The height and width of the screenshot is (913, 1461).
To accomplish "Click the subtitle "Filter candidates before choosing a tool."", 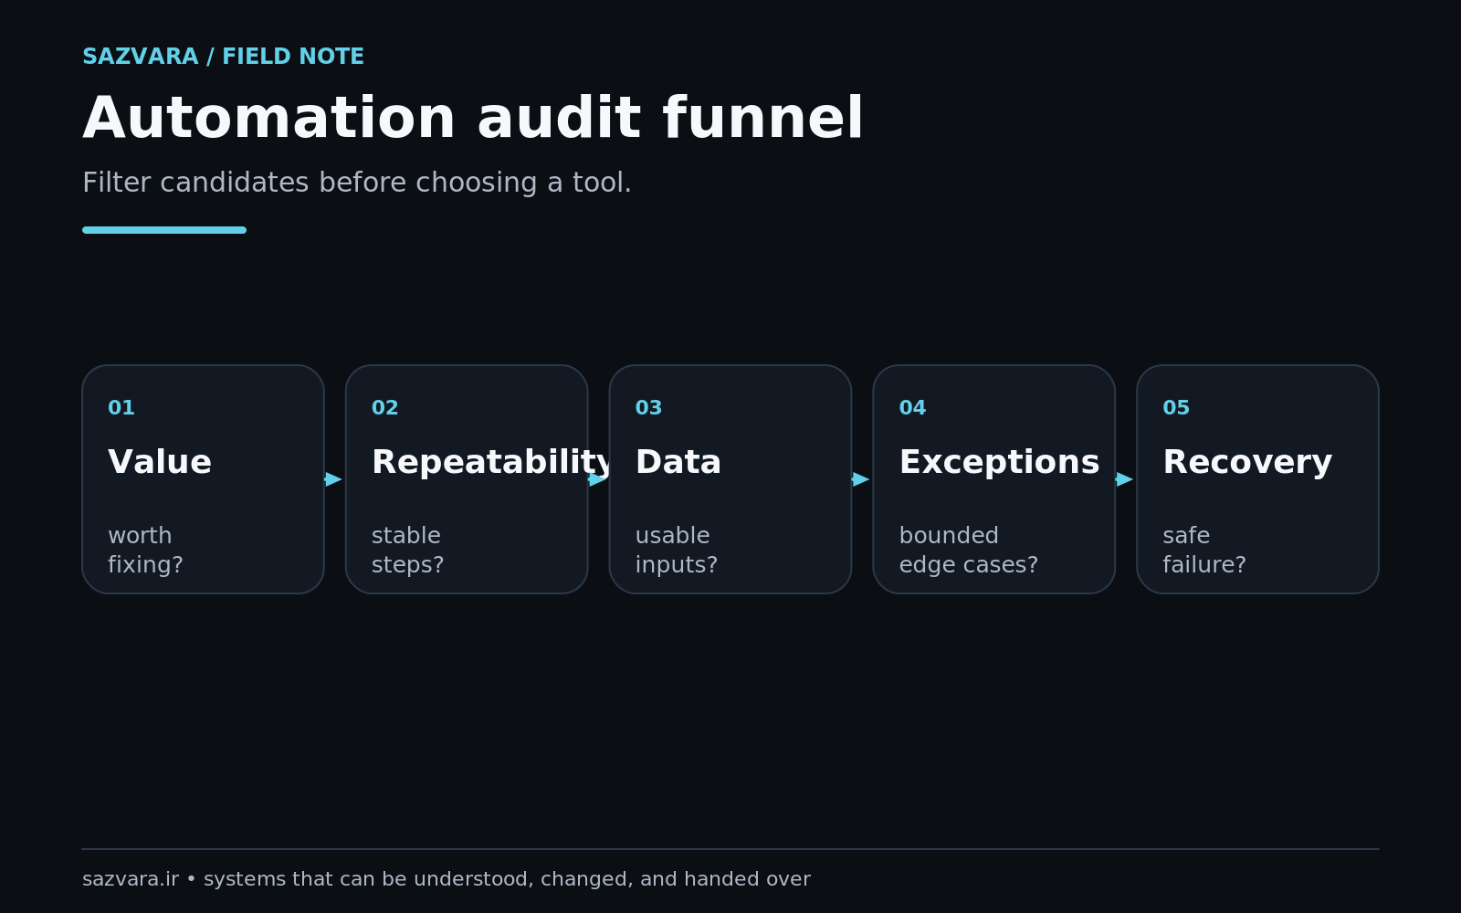I will point(357,183).
